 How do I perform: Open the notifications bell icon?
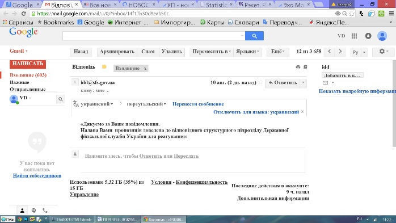pyautogui.click(x=368, y=36)
